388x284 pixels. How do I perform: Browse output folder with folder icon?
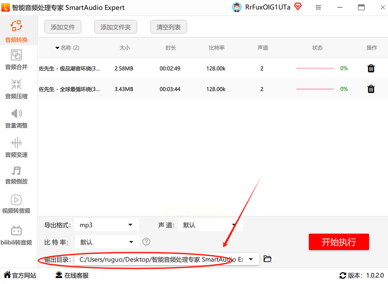pyautogui.click(x=268, y=259)
